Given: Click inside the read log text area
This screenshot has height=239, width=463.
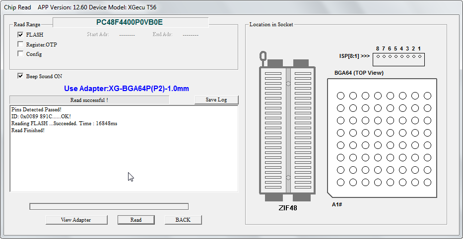Looking at the screenshot, I should [x=124, y=158].
